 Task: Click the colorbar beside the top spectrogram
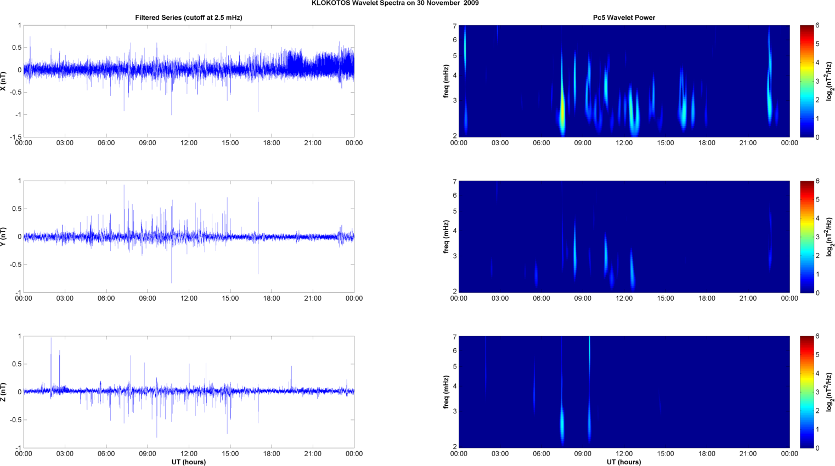pos(806,81)
